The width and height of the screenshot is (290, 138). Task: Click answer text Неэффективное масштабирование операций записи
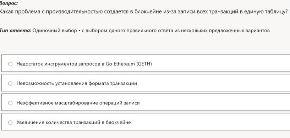[78, 103]
